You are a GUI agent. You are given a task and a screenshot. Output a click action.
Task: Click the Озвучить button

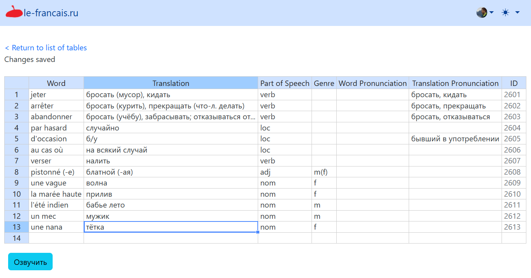point(30,262)
